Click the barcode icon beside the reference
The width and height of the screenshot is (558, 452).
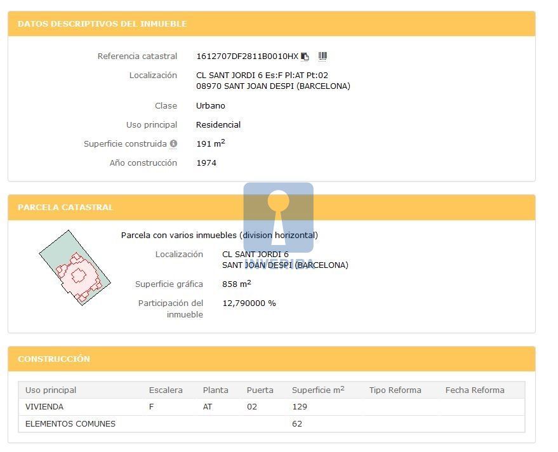[x=322, y=56]
